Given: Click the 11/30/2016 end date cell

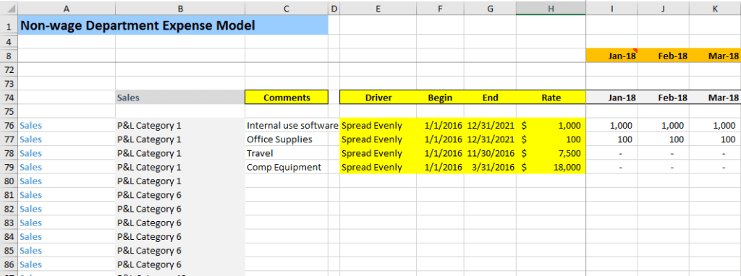Looking at the screenshot, I should point(490,153).
